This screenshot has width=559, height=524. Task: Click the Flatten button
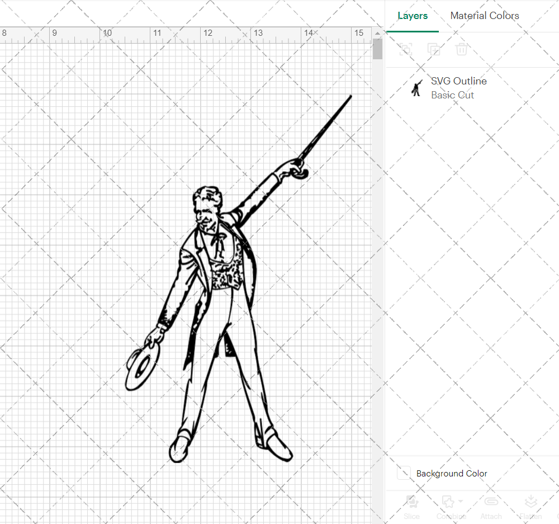[530, 507]
